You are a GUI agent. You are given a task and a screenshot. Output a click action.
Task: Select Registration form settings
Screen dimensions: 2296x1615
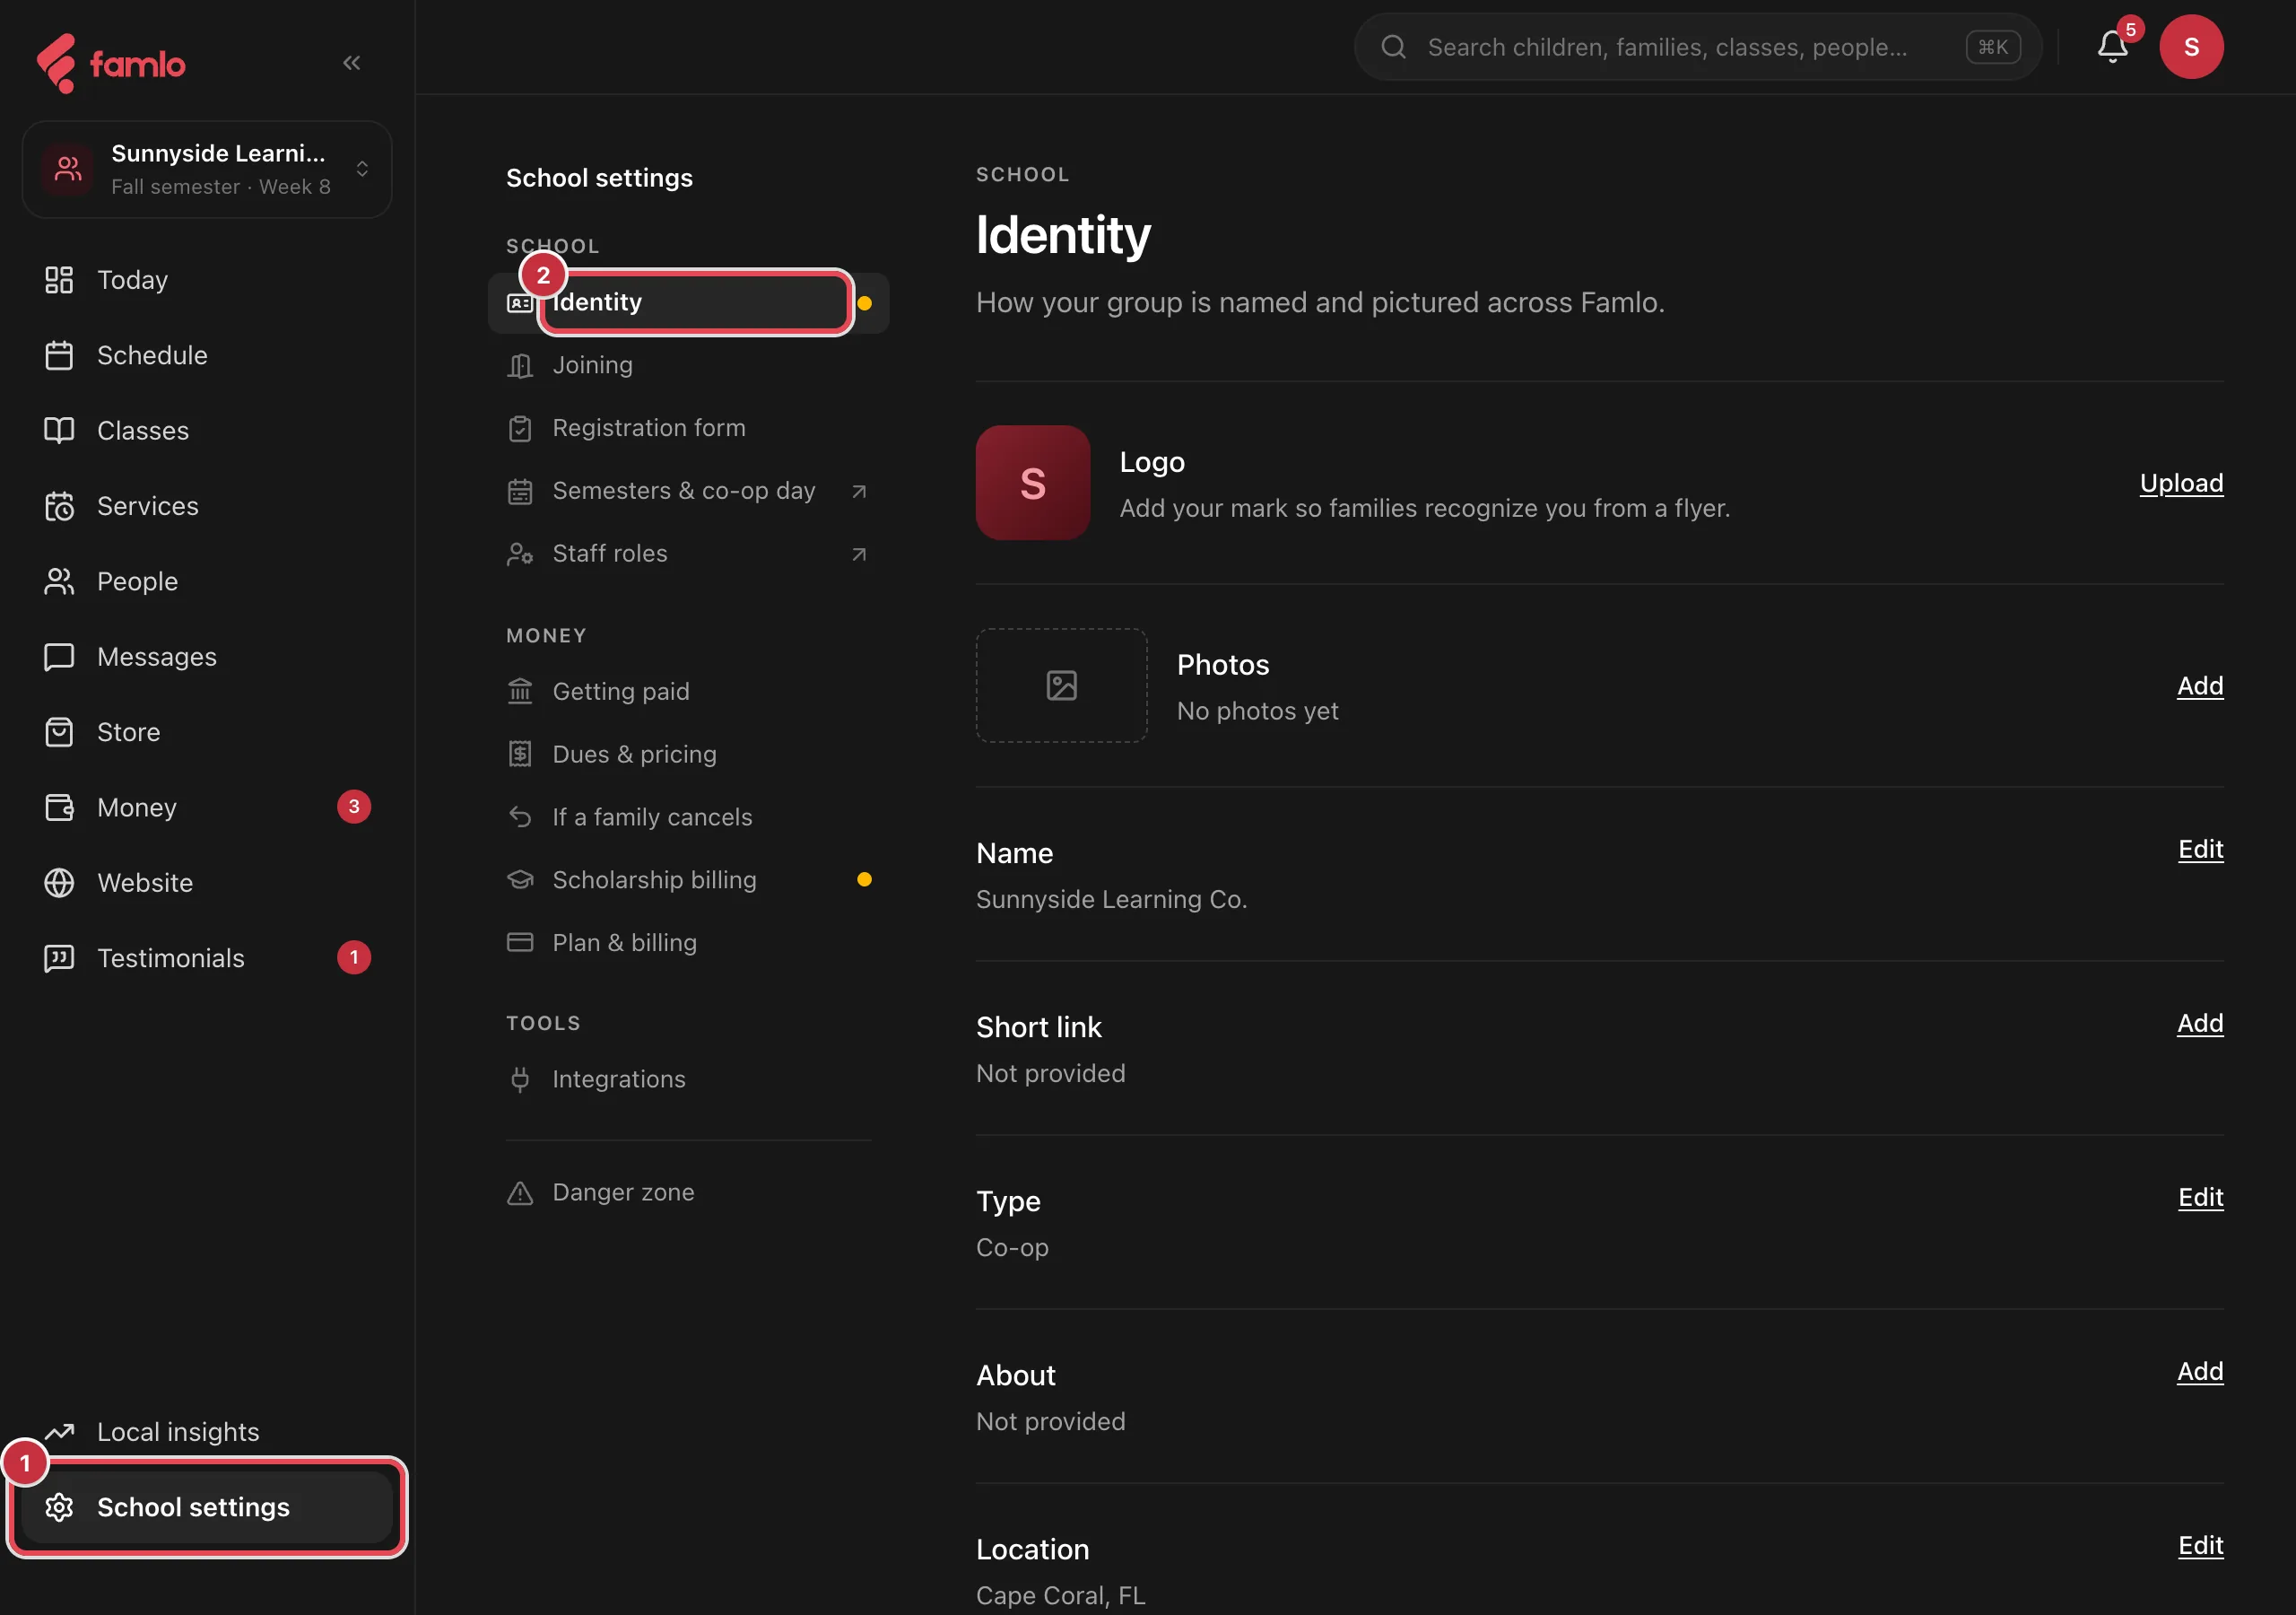pyautogui.click(x=688, y=428)
